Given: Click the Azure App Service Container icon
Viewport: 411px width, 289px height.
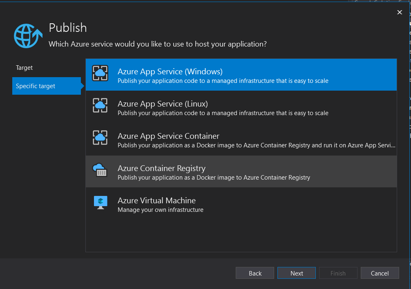Looking at the screenshot, I should [100, 138].
